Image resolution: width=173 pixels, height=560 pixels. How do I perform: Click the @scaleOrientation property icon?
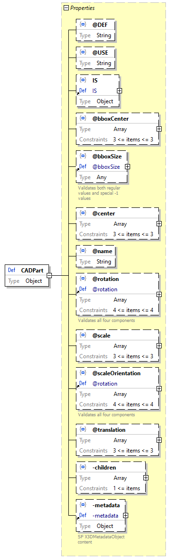83,373
